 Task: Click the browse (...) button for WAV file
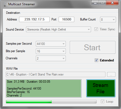click(111, 74)
